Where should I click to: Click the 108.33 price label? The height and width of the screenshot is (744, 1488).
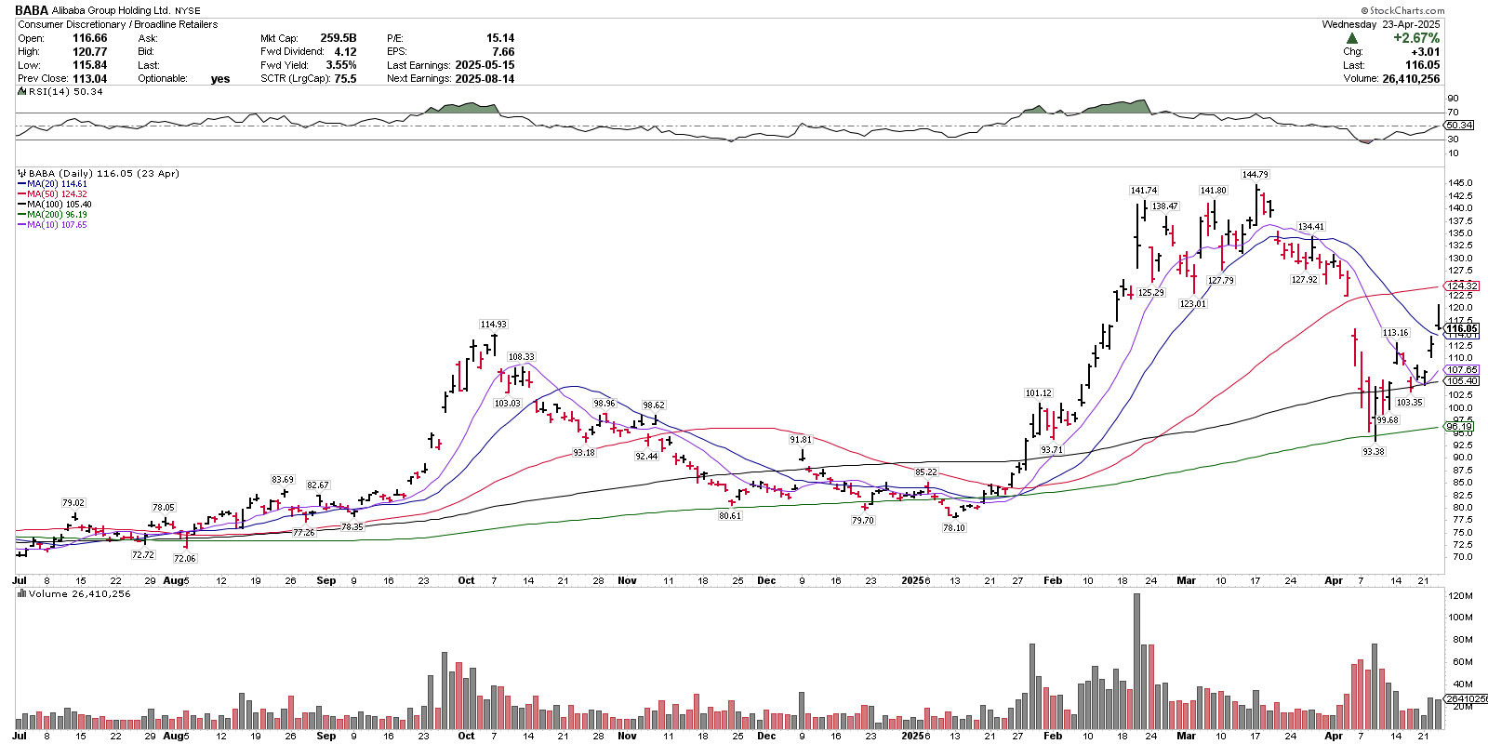521,357
